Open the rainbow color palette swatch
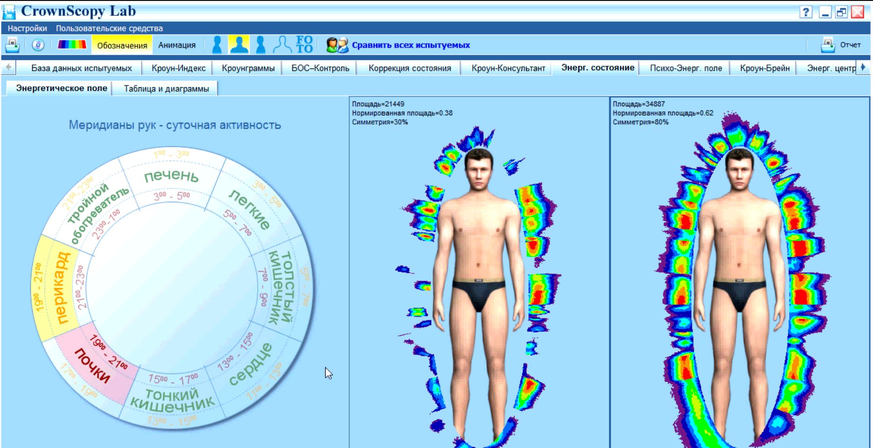The height and width of the screenshot is (448, 873). click(72, 45)
